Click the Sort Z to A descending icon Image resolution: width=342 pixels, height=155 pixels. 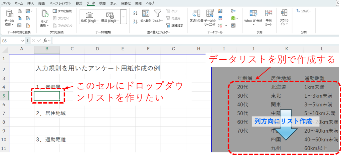pos(135,21)
